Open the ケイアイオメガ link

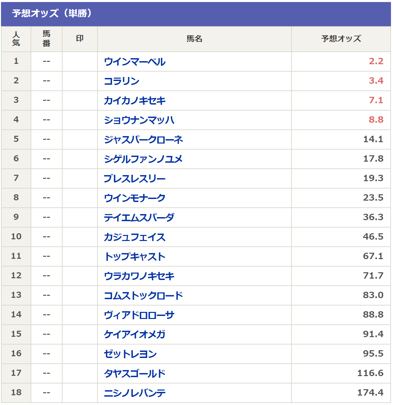[134, 335]
